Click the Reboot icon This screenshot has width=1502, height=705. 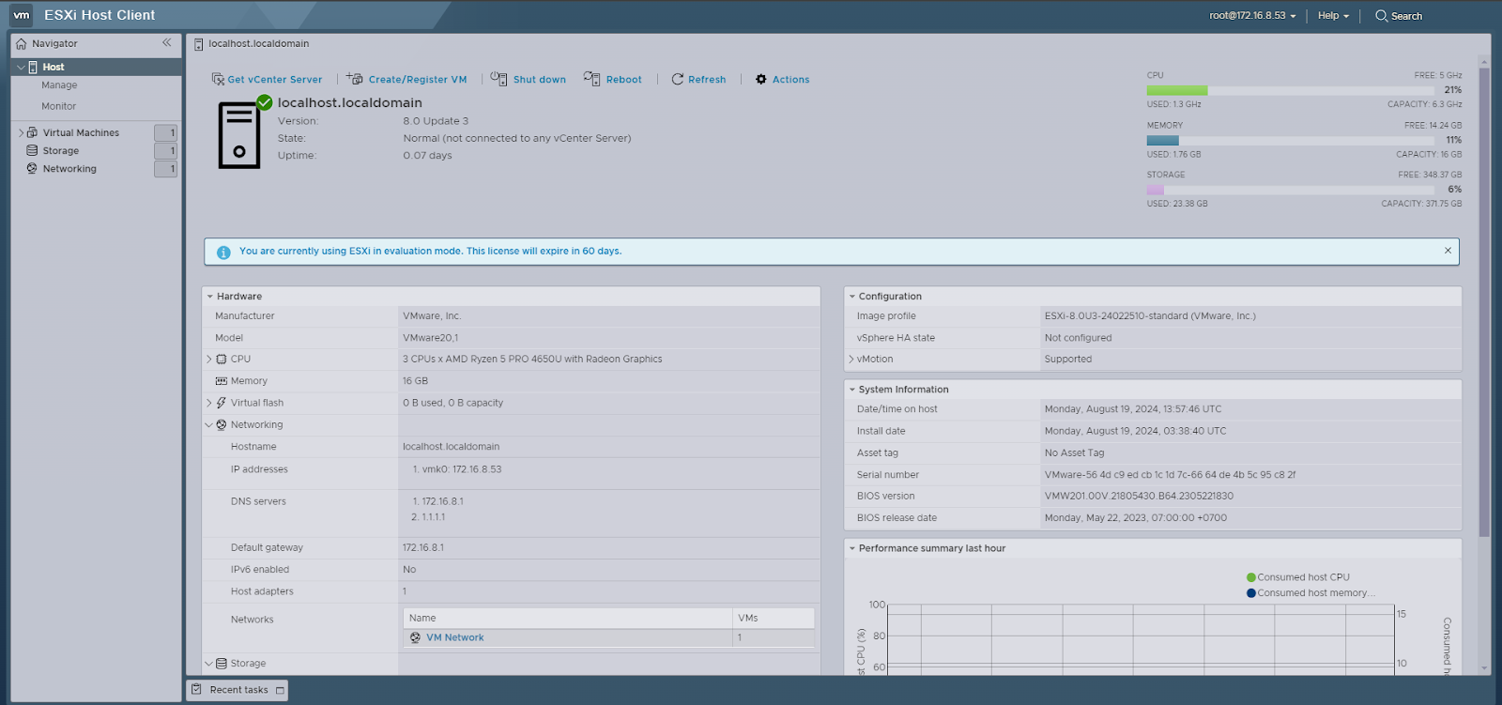pos(591,79)
